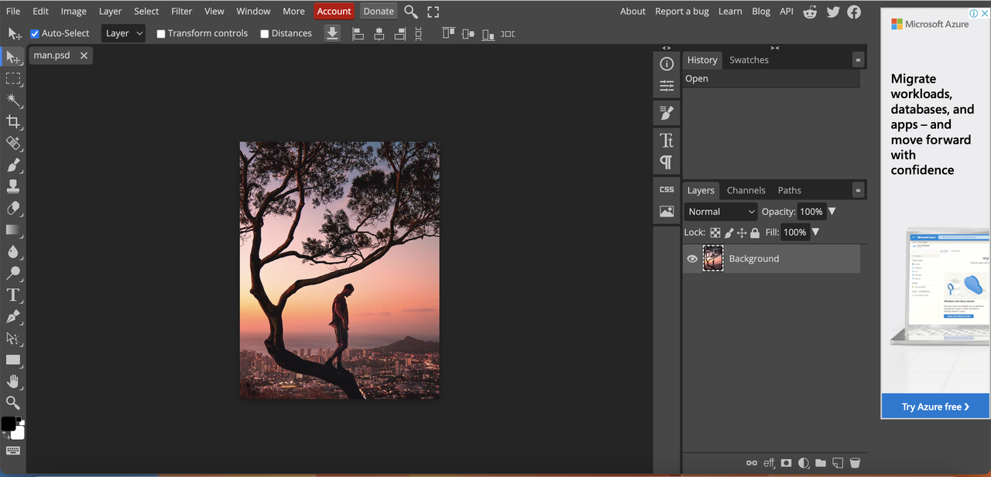The image size is (991, 477).
Task: Select the Pen tool
Action: (x=13, y=317)
